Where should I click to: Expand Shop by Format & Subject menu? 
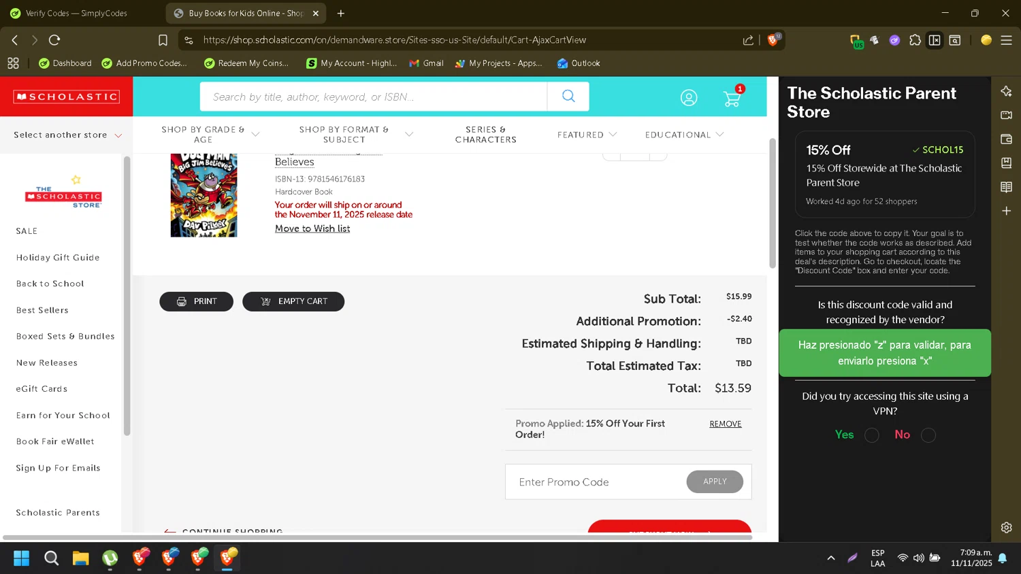[x=355, y=135]
